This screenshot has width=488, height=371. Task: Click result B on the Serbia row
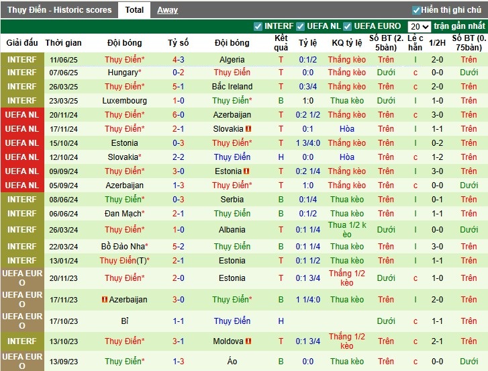[x=281, y=200]
